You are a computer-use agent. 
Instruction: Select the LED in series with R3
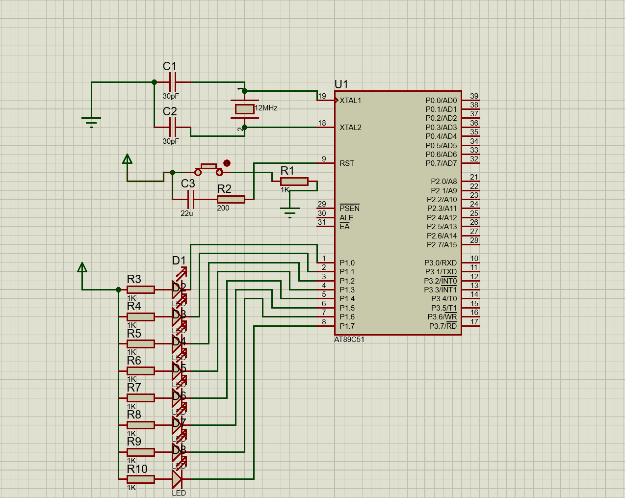coord(177,289)
